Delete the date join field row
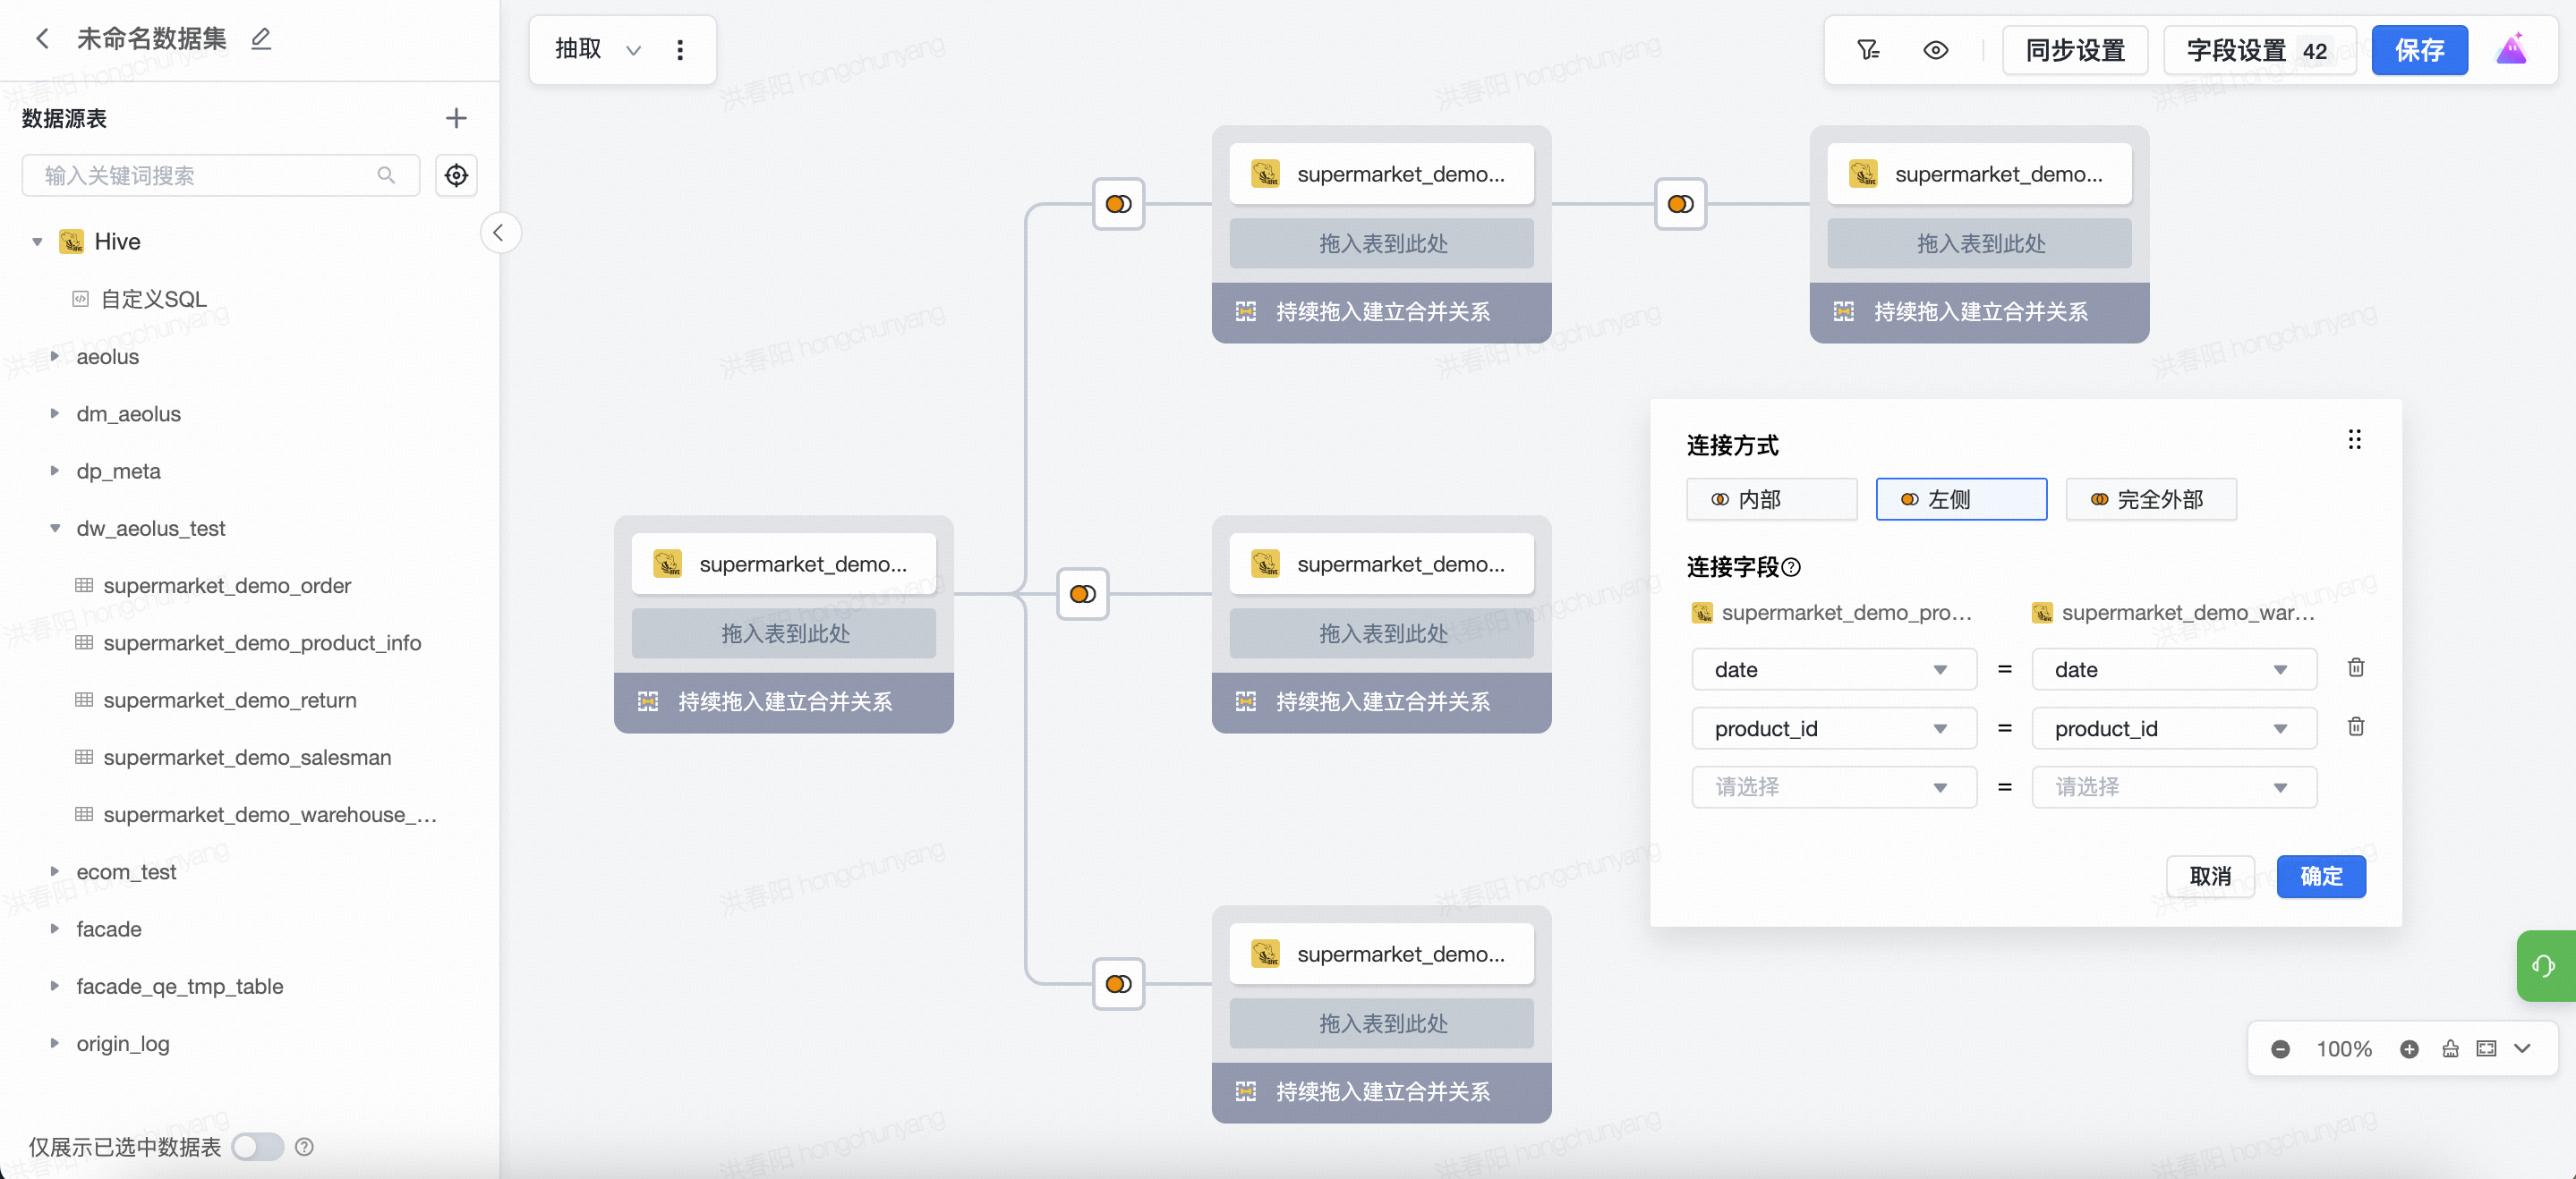 click(2355, 667)
